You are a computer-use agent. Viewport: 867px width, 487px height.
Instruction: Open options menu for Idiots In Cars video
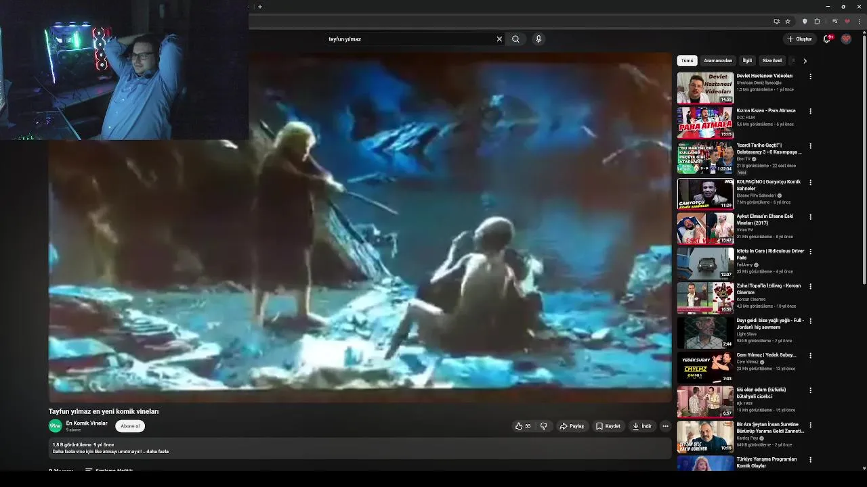click(x=810, y=252)
